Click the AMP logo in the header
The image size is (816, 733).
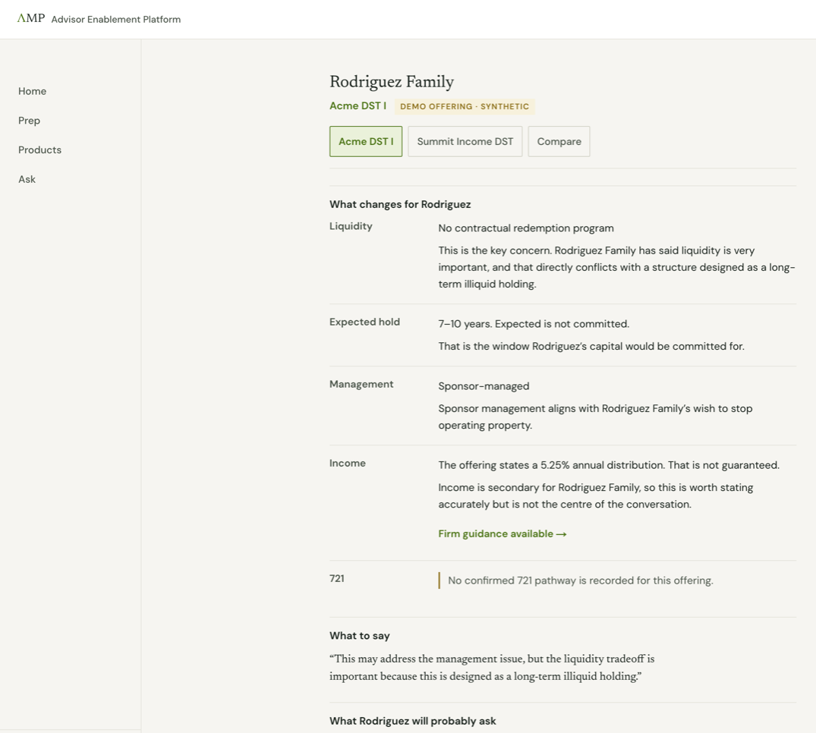click(30, 19)
